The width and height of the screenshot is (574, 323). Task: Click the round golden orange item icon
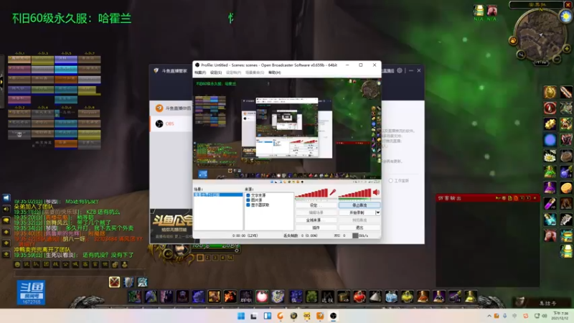point(566,188)
